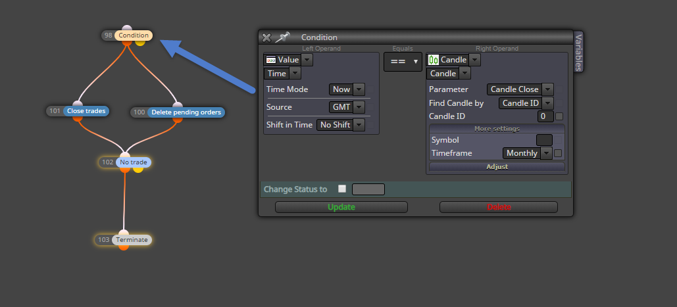Screen dimensions: 677x307
Task: Click the green Candle icon in Right Operand
Action: (x=434, y=60)
